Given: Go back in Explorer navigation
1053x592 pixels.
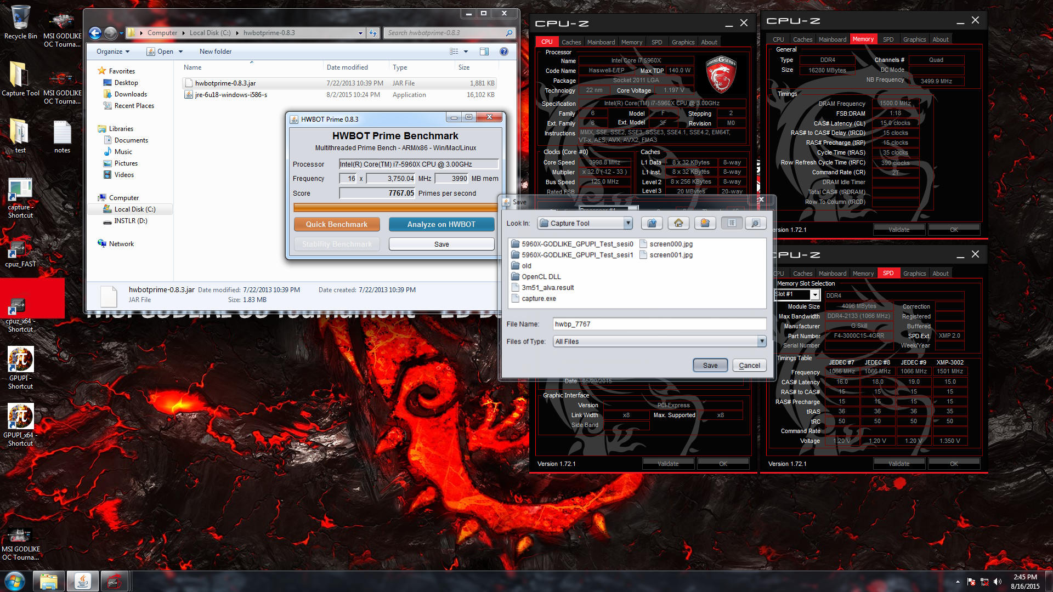Looking at the screenshot, I should [95, 33].
